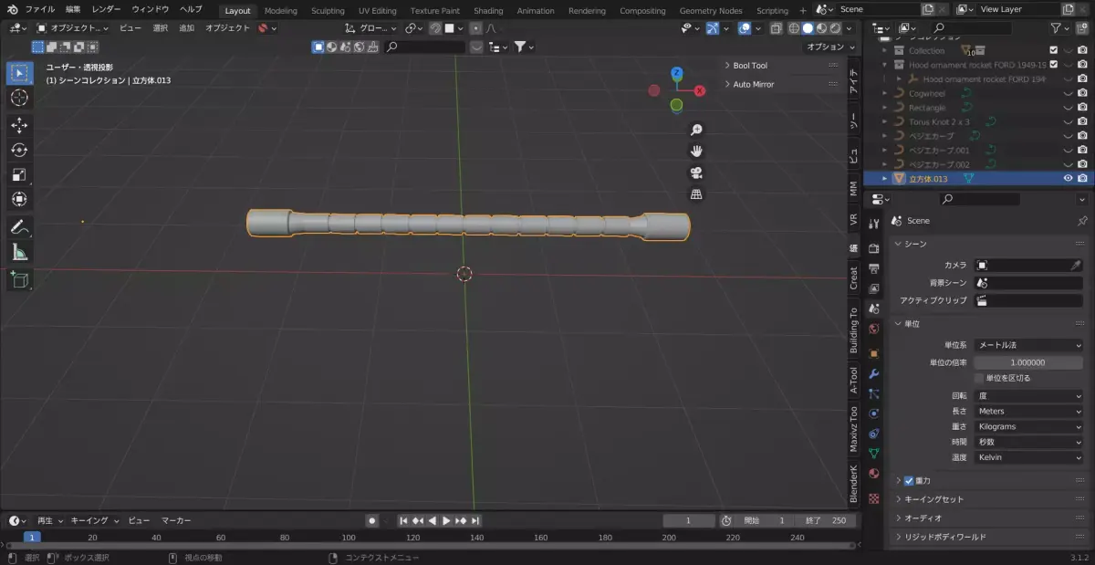Choose the Measure tool

coord(19,252)
